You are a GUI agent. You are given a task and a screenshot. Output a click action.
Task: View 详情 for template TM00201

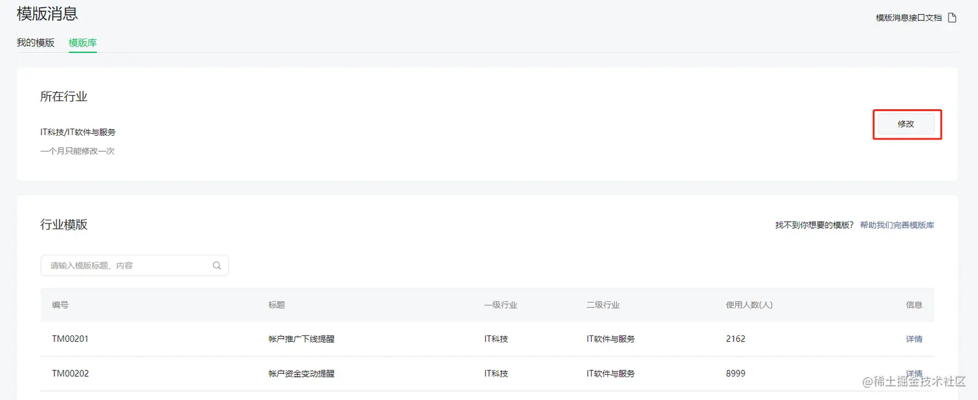(914, 339)
